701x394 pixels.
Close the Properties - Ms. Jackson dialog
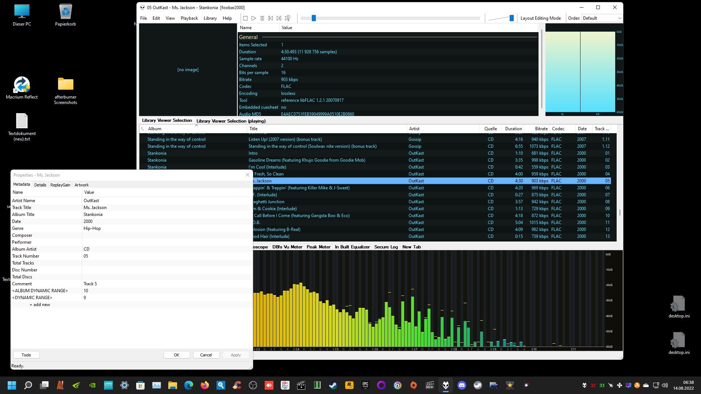click(x=248, y=175)
